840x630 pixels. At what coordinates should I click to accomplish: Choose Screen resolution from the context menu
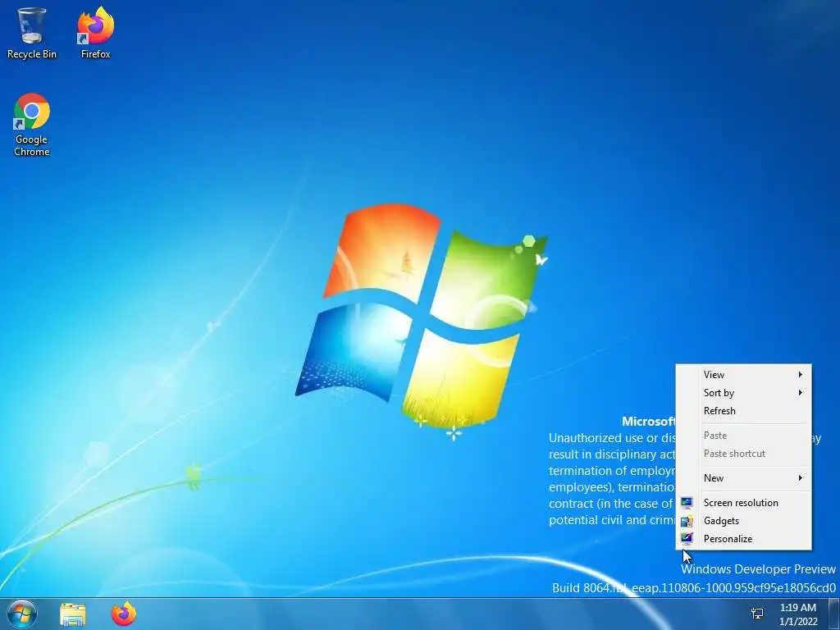pos(743,503)
